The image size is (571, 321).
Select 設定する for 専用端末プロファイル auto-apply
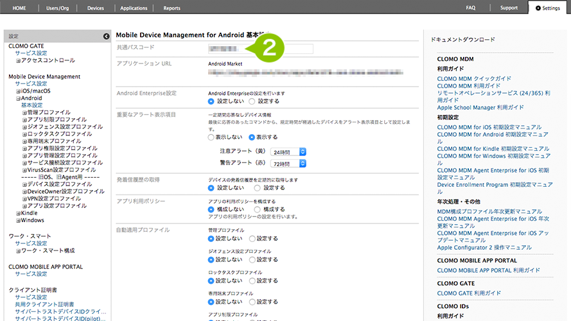click(x=252, y=302)
